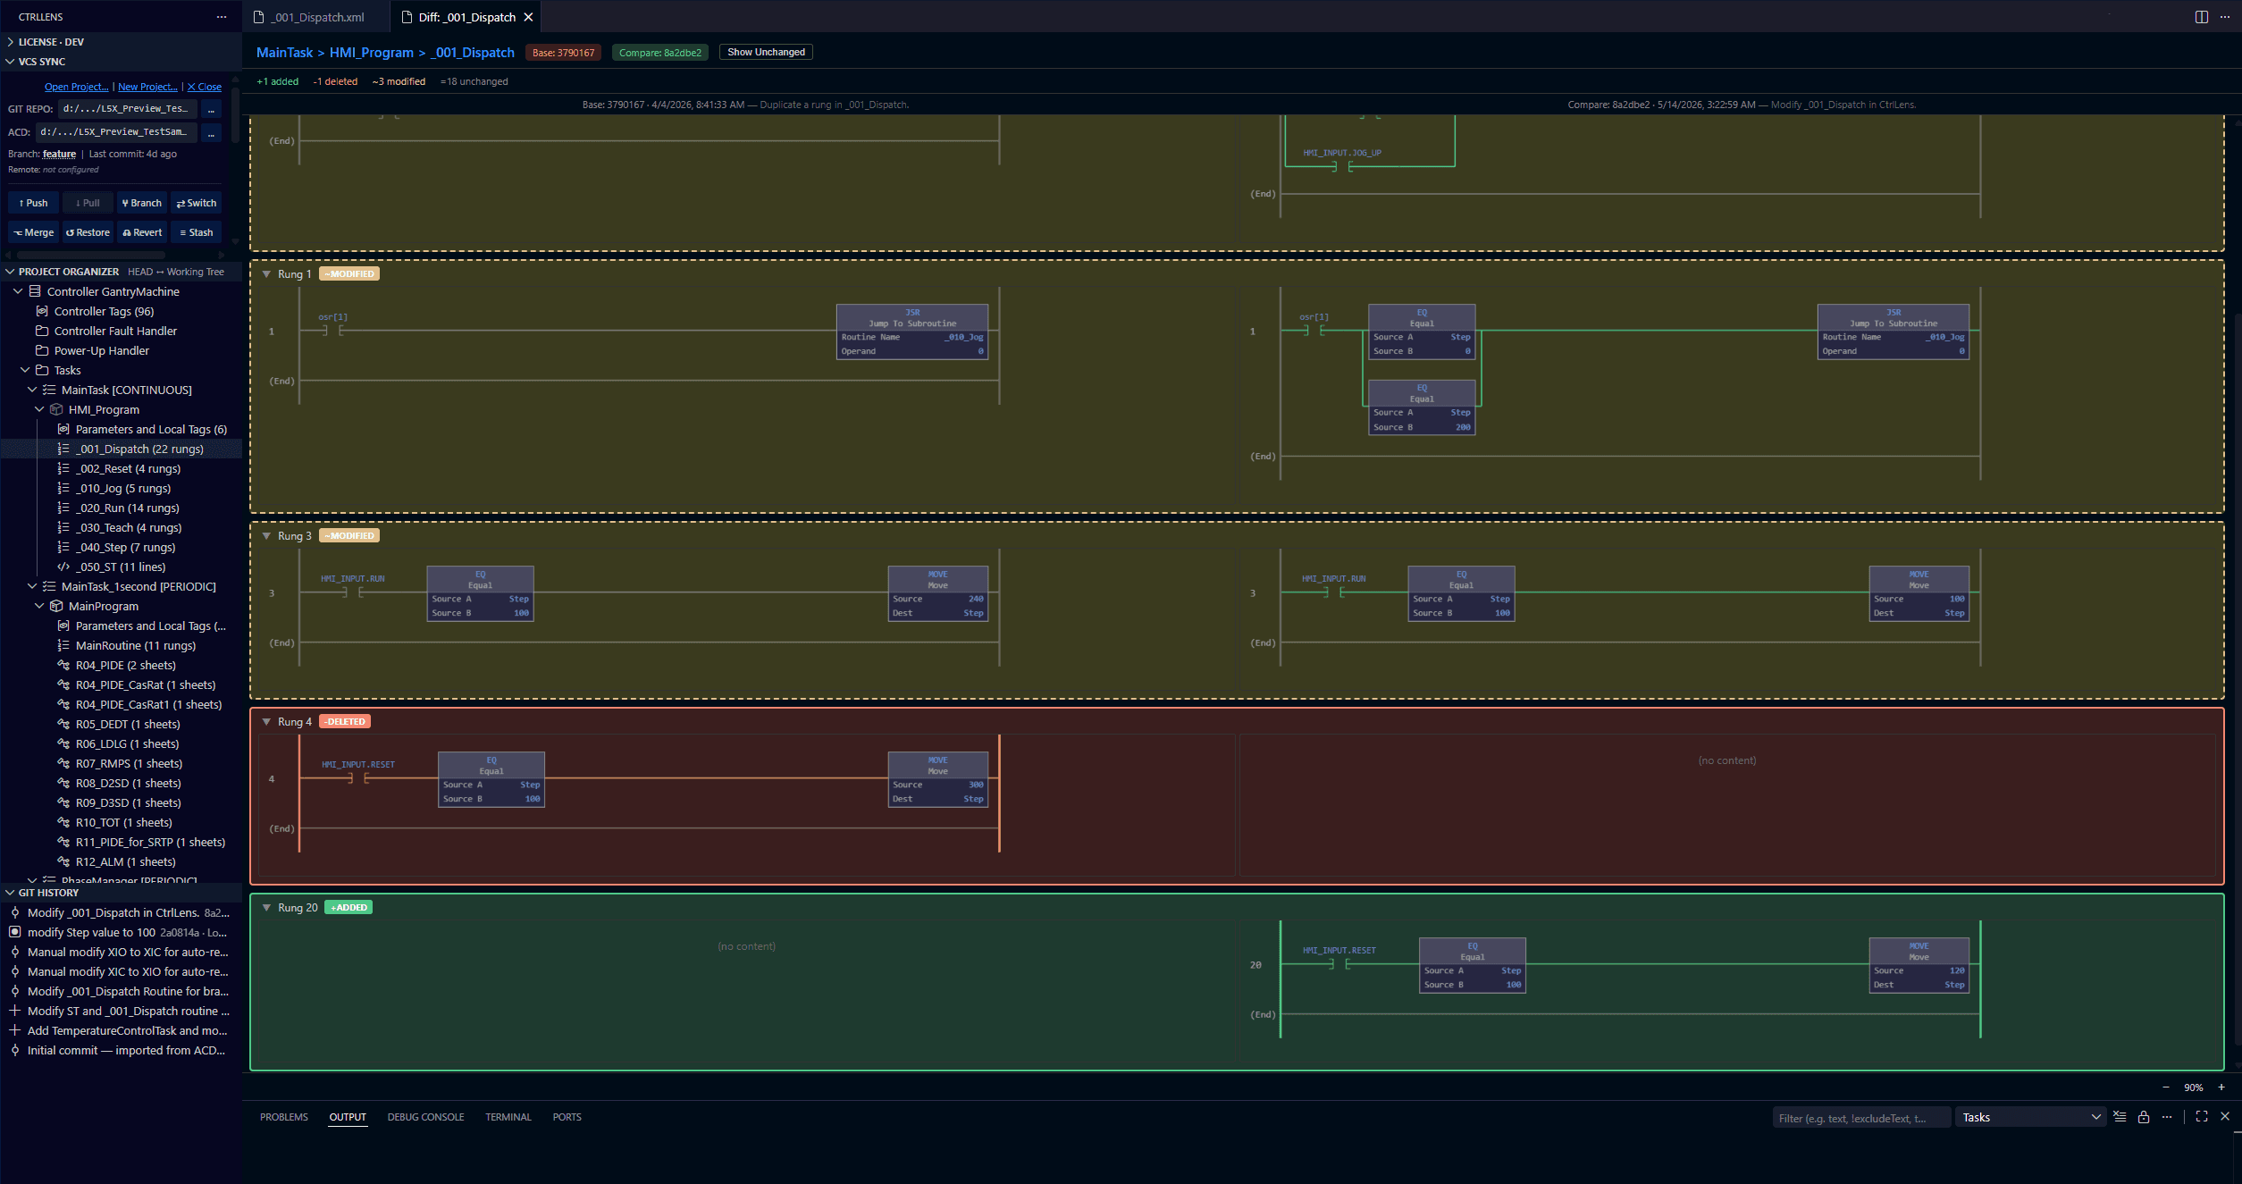
Task: Open the output panel more-actions ellipsis
Action: click(x=2167, y=1117)
